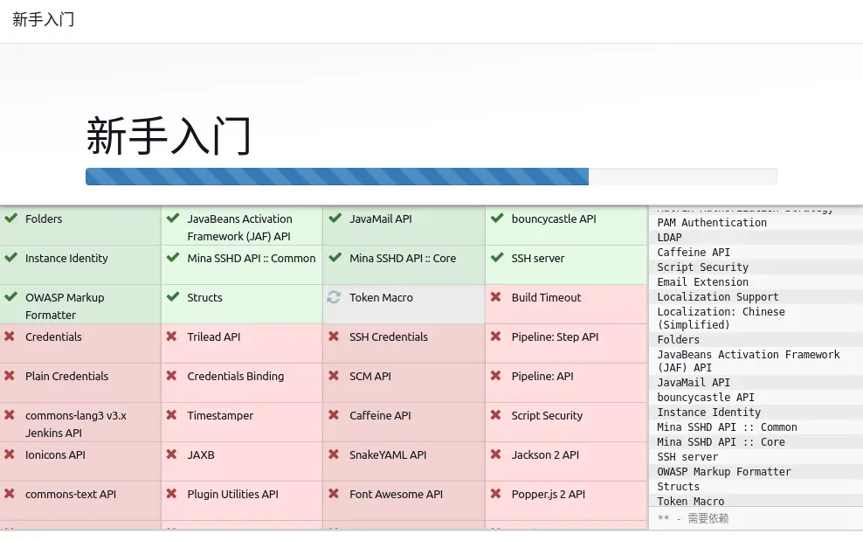
Task: Click the checkmark next to Instance Identity
Action: click(x=10, y=257)
